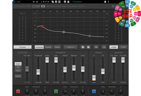Click the -24.4 dB threshold value
This screenshot has width=141, height=96.
point(38,82)
